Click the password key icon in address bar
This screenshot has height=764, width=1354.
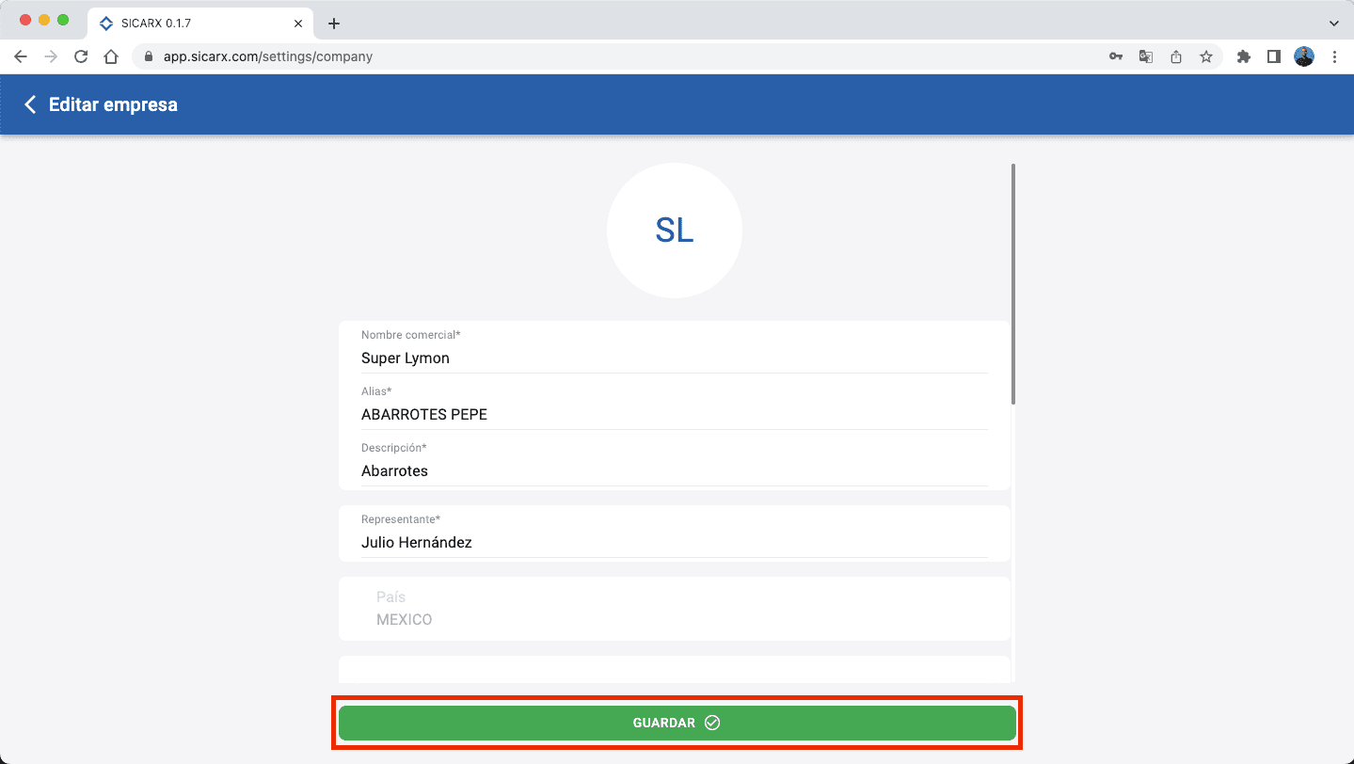[x=1115, y=56]
